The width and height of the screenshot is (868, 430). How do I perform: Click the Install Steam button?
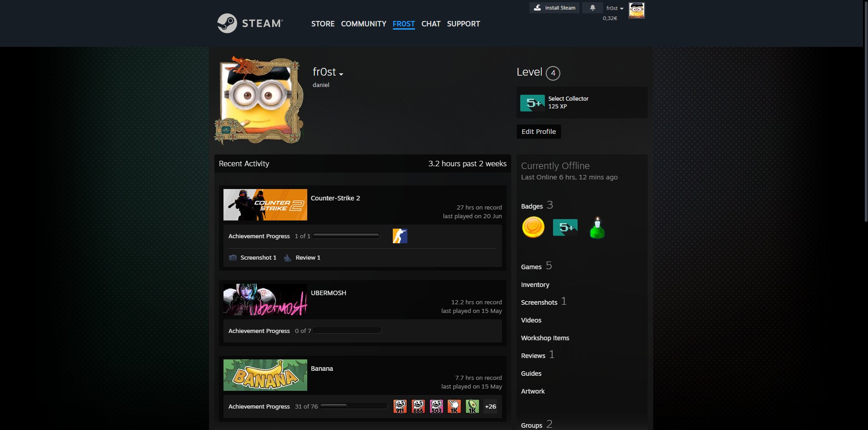554,8
